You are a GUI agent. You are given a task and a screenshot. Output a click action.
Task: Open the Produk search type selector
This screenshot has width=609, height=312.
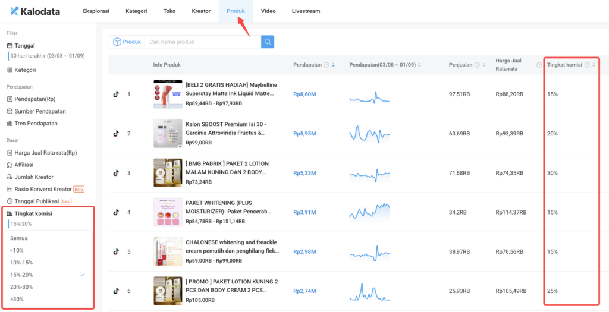[127, 42]
